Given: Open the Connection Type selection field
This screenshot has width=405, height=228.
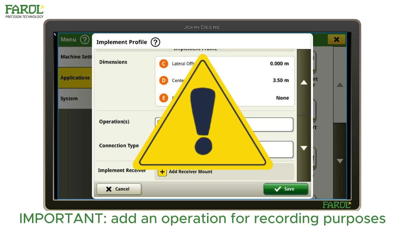Looking at the screenshot, I should 224,149.
